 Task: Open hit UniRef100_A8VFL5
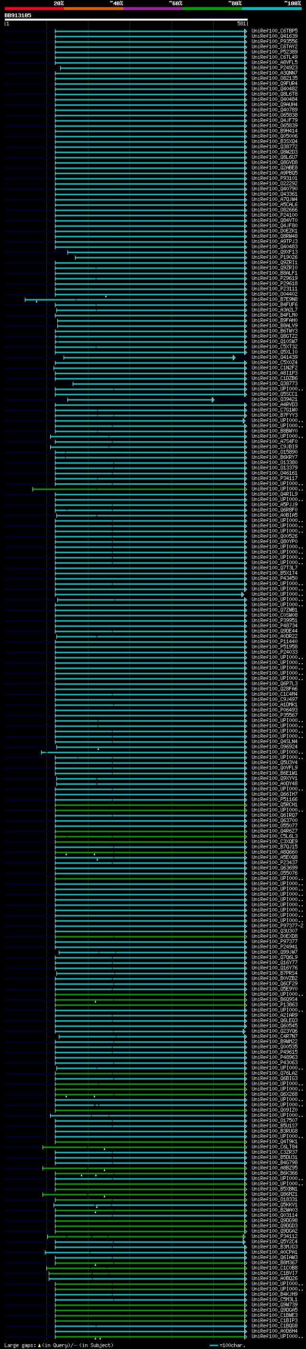point(274,62)
